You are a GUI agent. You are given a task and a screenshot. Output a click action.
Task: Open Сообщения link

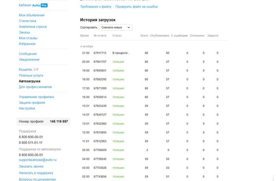[28, 54]
